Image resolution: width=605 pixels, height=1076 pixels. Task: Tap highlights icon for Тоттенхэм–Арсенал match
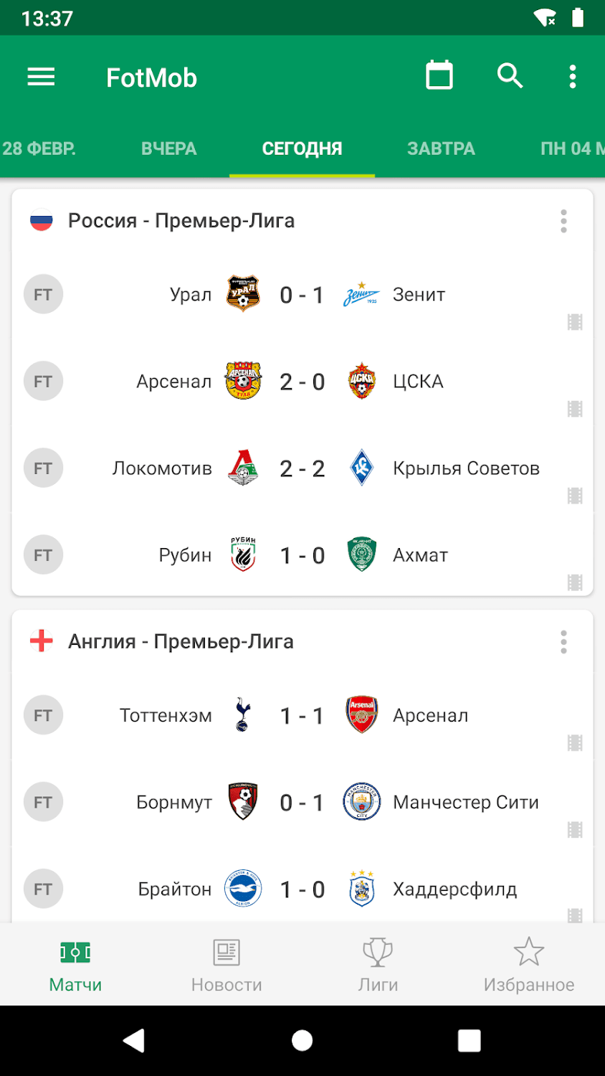575,743
